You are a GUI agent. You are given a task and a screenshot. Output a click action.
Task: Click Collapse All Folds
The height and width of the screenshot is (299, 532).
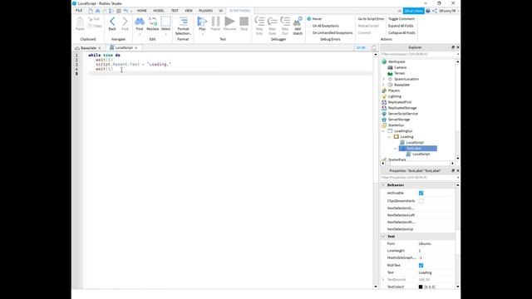click(401, 33)
